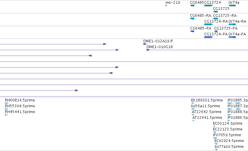The width and height of the screenshot is (248, 151).
Task: Click EST bs56a11.5prime
Action: click(x=206, y=106)
